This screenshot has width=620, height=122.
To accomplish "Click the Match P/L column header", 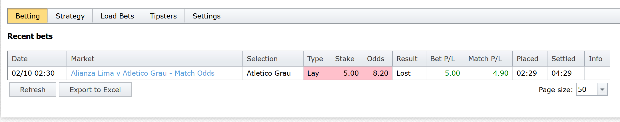I will (485, 59).
